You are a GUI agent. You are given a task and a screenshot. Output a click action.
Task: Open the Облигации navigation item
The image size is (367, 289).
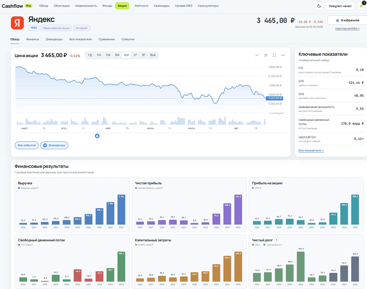(61, 6)
